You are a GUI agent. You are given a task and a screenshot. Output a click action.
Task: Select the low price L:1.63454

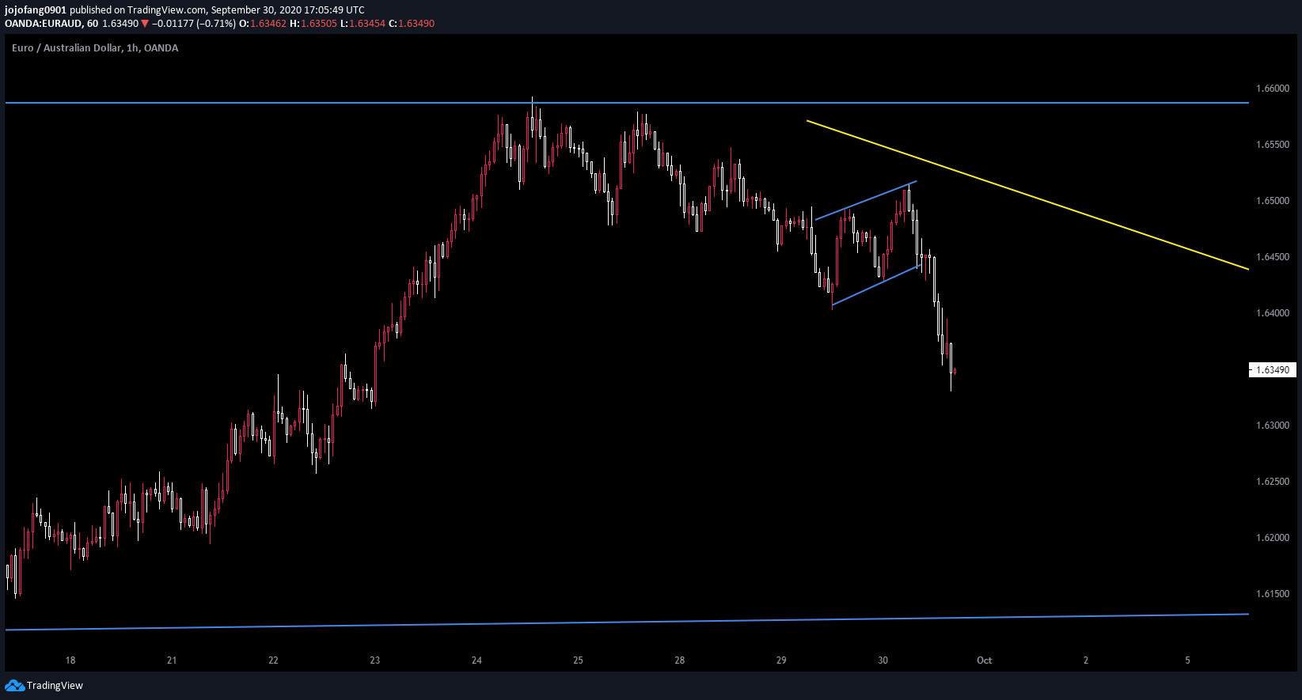363,24
